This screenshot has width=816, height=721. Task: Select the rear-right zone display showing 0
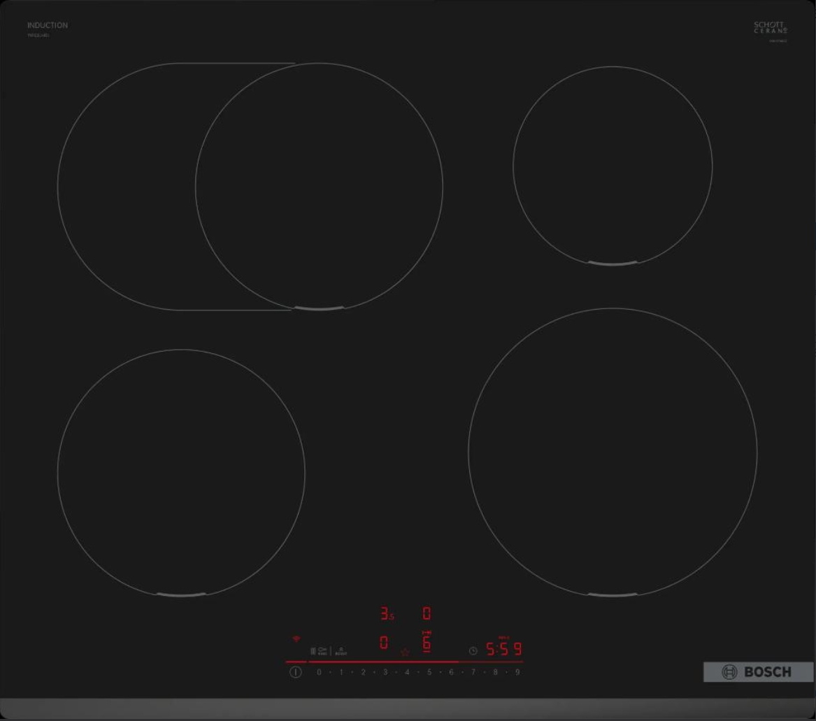(x=427, y=614)
